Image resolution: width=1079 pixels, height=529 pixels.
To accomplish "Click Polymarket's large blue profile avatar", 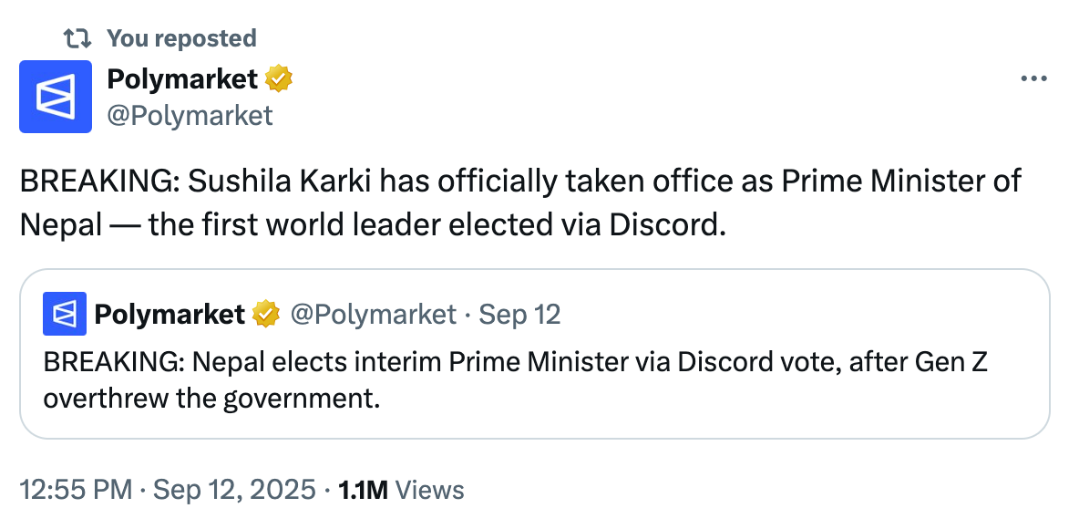I will (x=56, y=97).
